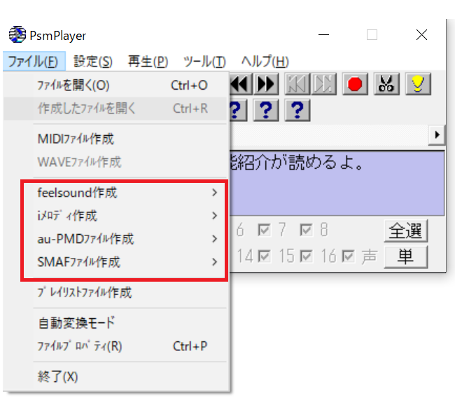The height and width of the screenshot is (412, 455).
Task: Click the 単 button
Action: tap(406, 256)
